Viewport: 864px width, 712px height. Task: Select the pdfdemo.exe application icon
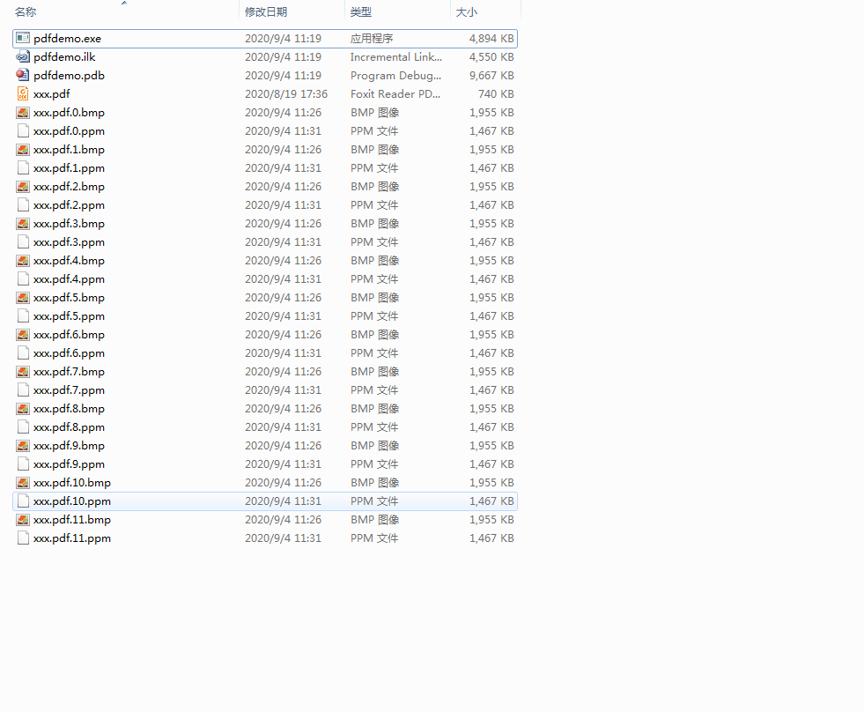tap(23, 38)
